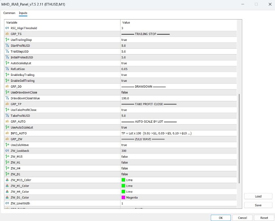
Task: Click the string icon beside GRP_DD
Action: point(7,87)
